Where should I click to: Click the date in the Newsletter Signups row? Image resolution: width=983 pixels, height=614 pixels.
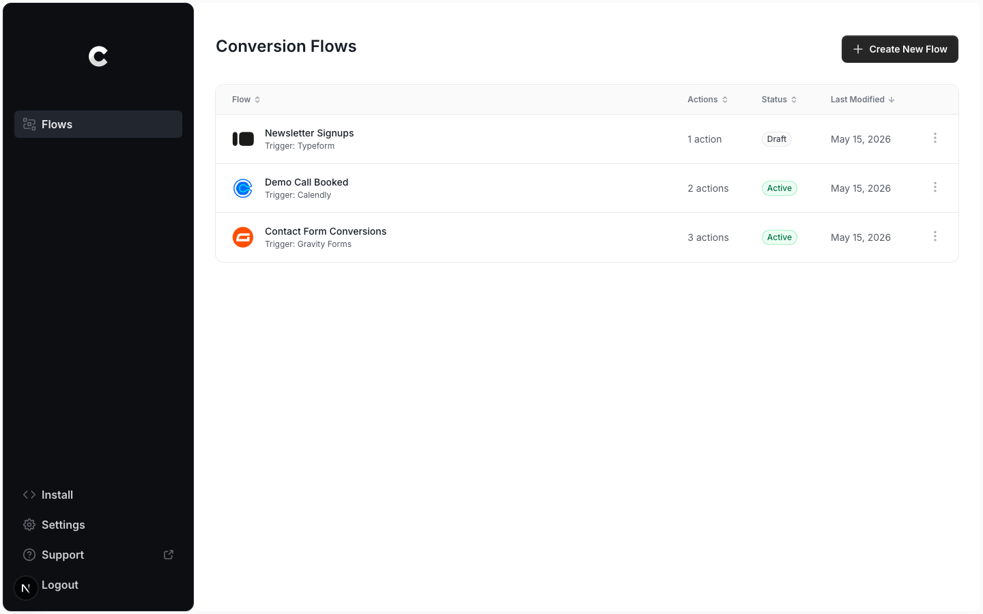point(861,139)
